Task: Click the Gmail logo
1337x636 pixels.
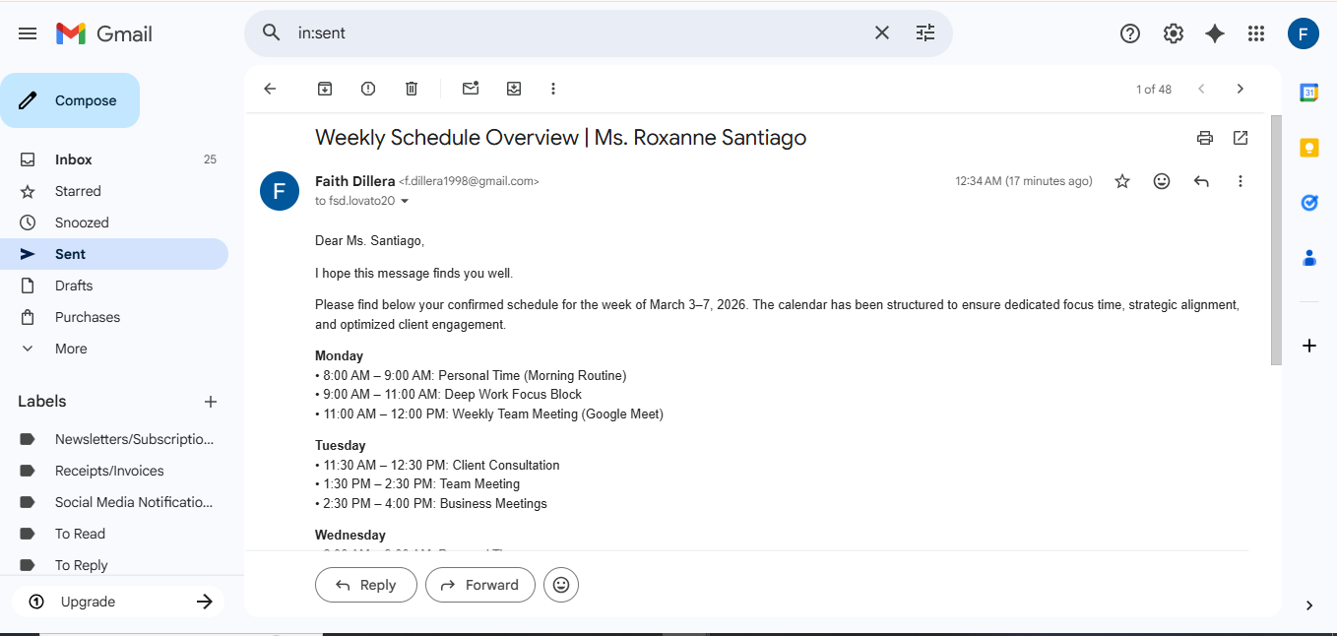Action: click(104, 33)
